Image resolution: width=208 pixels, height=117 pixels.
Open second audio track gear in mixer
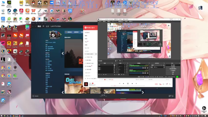[148, 73]
